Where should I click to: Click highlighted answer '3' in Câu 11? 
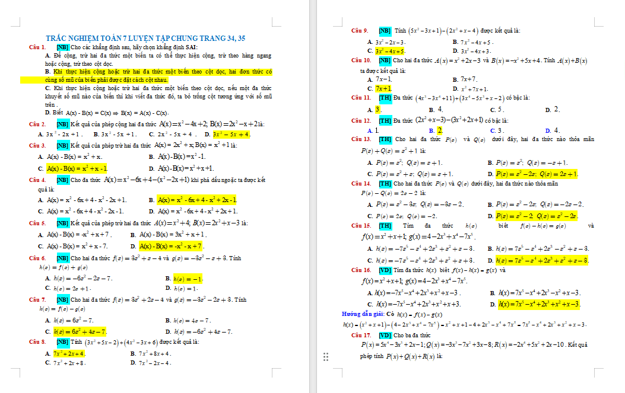pos(378,109)
